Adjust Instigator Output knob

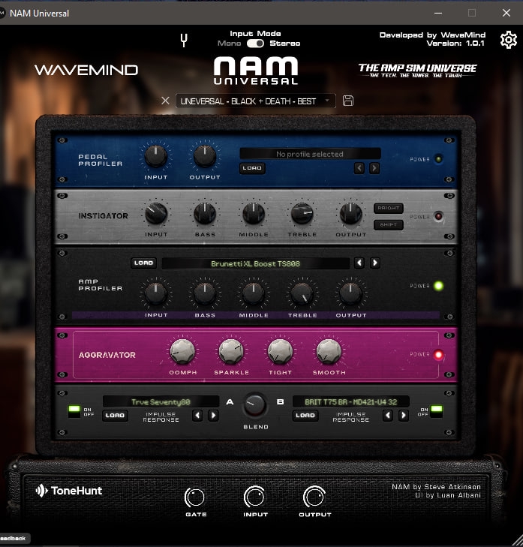(x=351, y=213)
